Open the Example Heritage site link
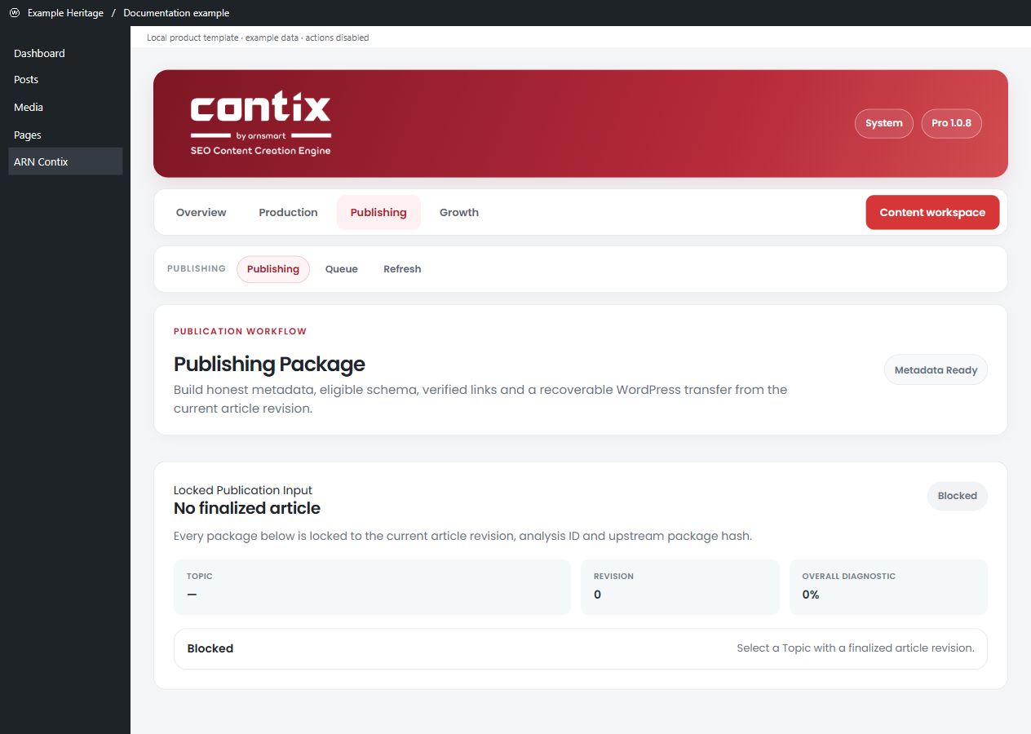The width and height of the screenshot is (1031, 734). 65,13
